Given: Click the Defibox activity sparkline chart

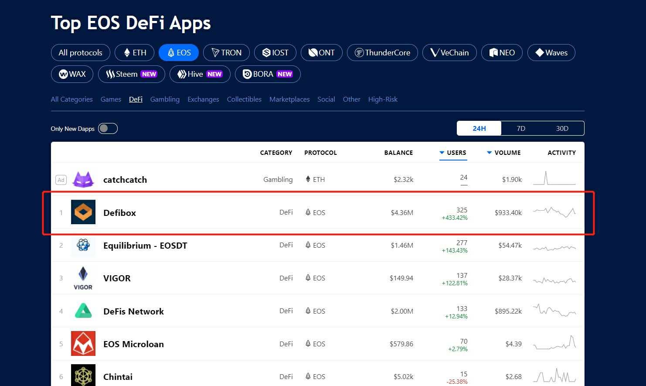Looking at the screenshot, I should (x=554, y=212).
